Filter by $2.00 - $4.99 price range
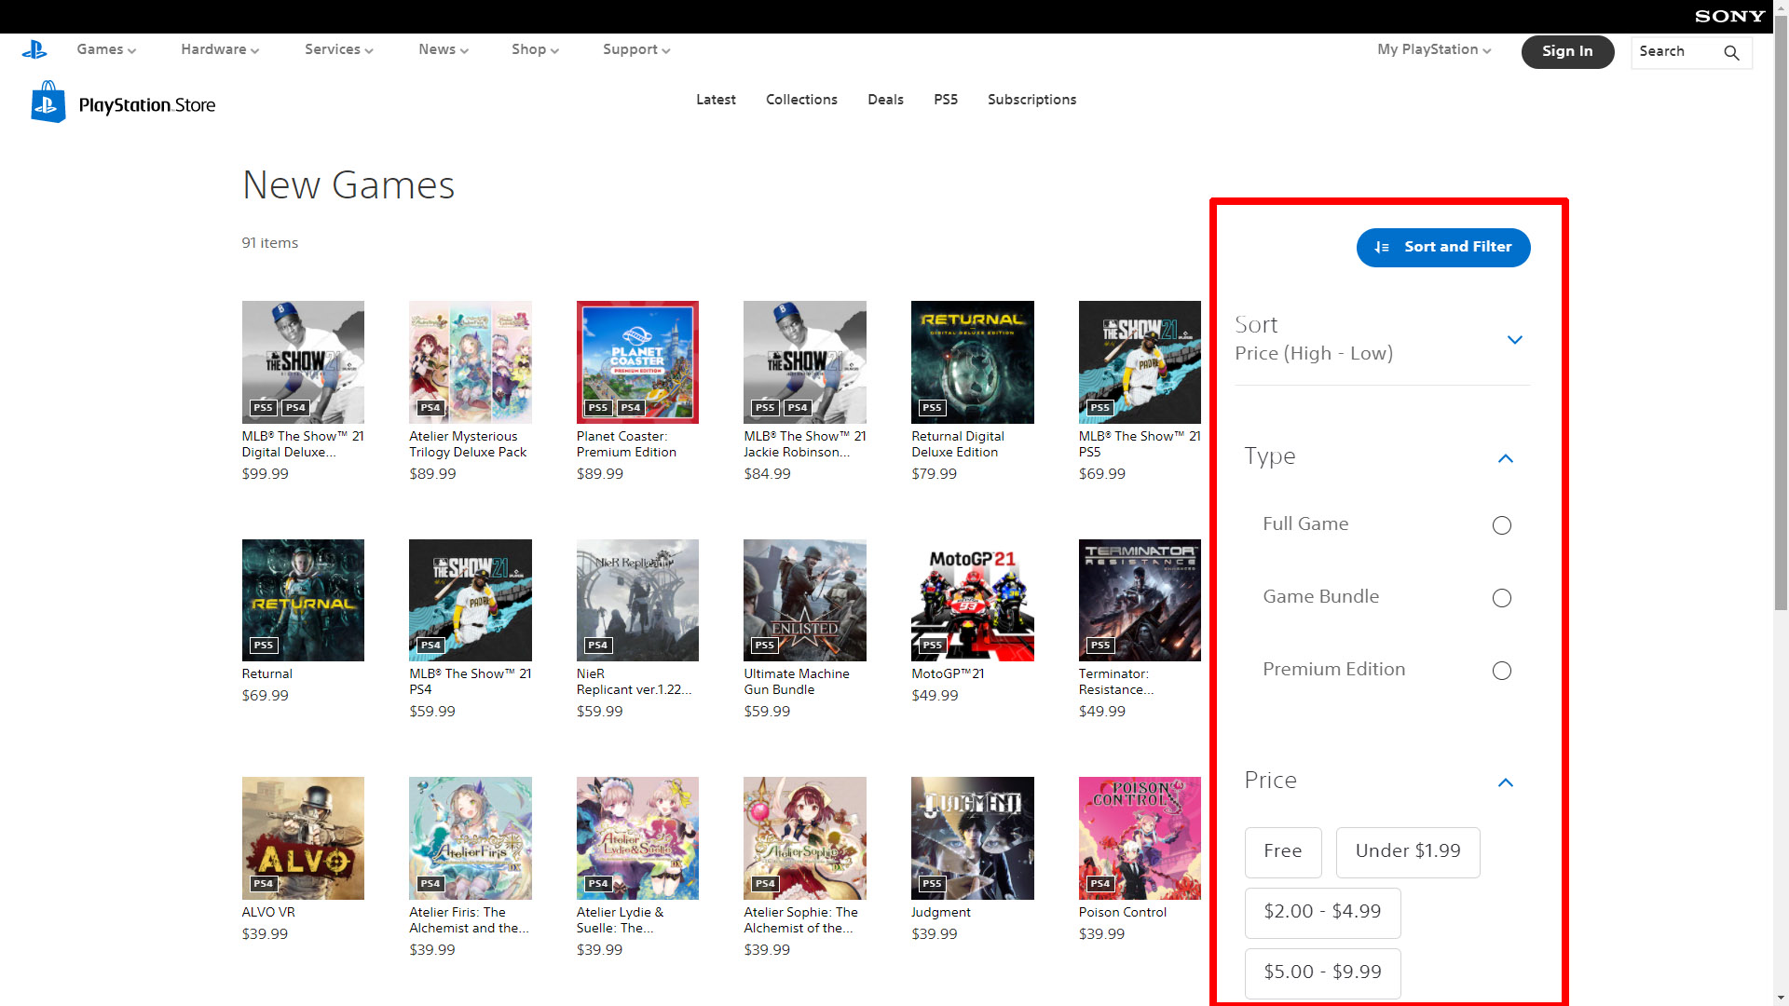This screenshot has width=1789, height=1006. (x=1322, y=912)
